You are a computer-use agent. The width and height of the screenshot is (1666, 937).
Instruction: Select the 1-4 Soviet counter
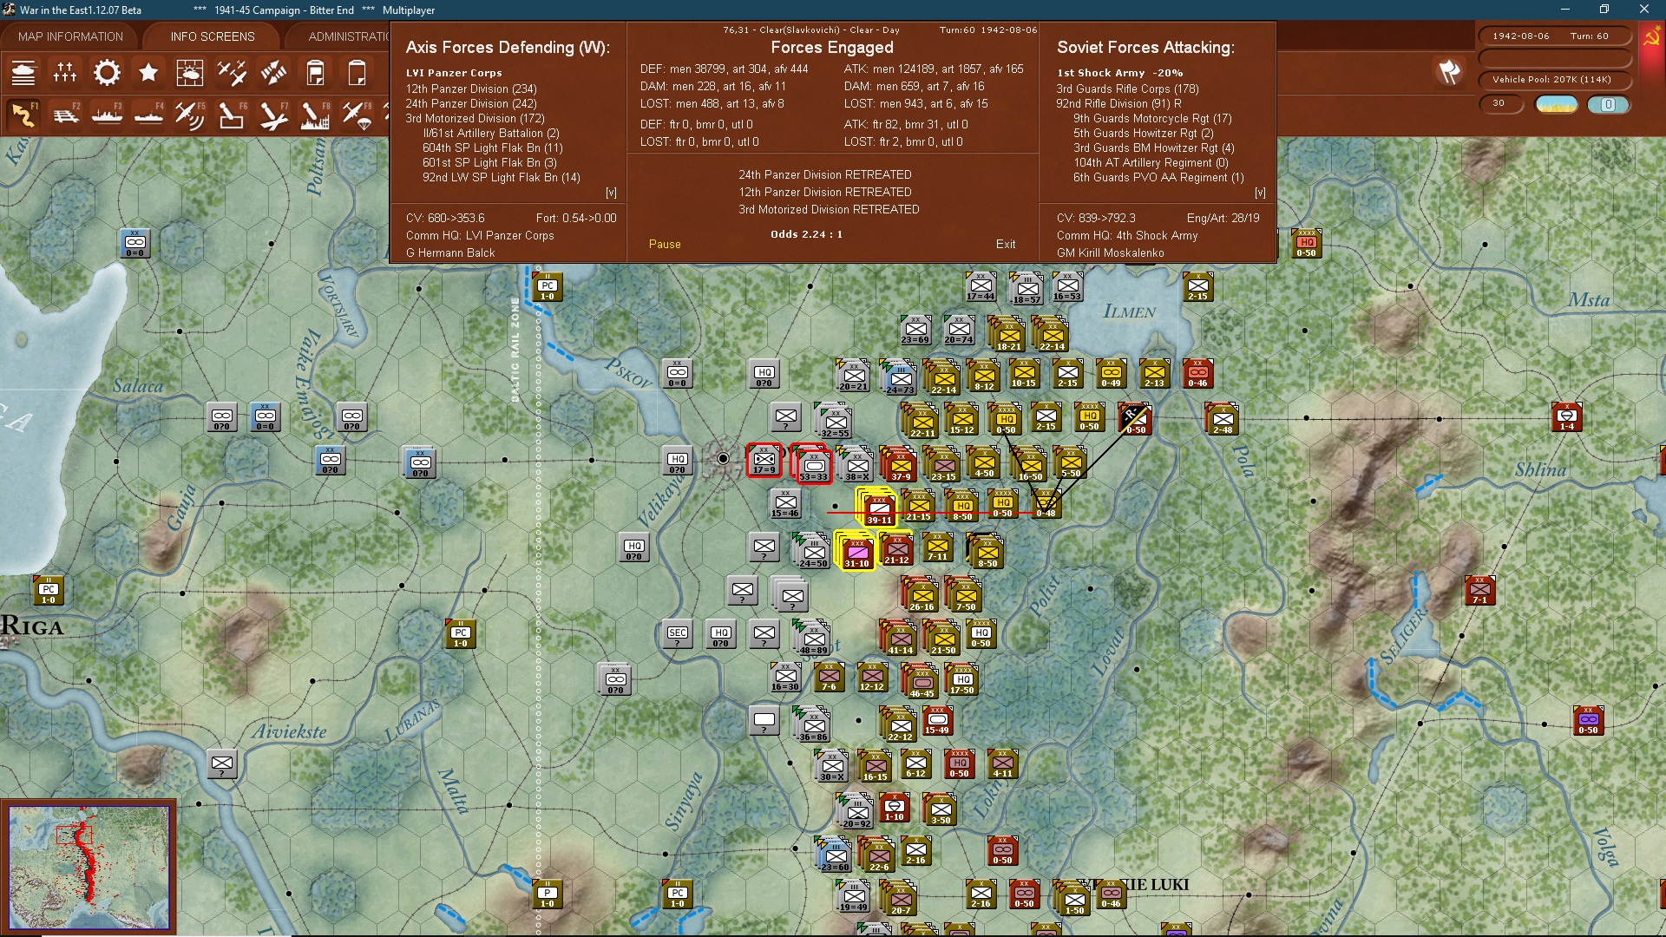[1567, 417]
